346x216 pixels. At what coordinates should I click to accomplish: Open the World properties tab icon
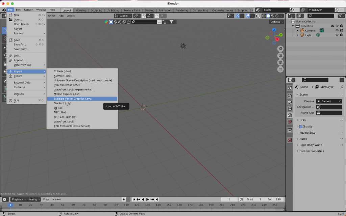pyautogui.click(x=290, y=122)
